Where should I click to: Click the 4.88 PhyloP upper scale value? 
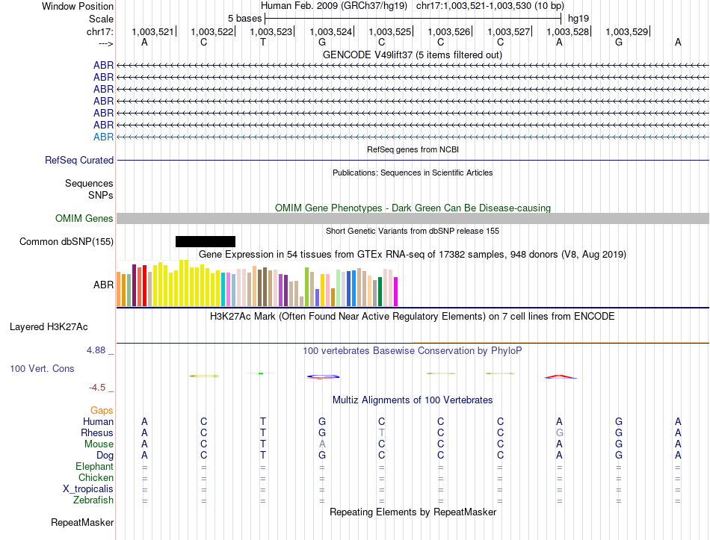96,350
